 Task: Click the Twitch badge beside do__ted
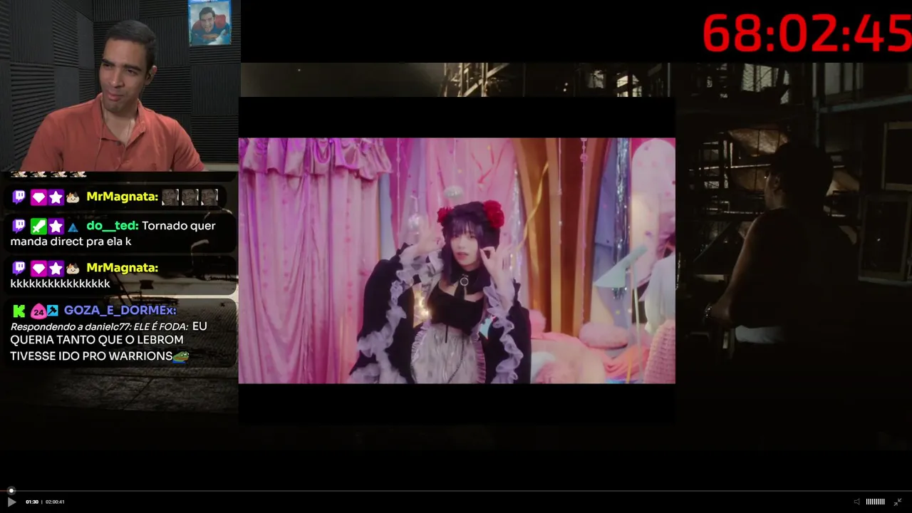click(19, 227)
